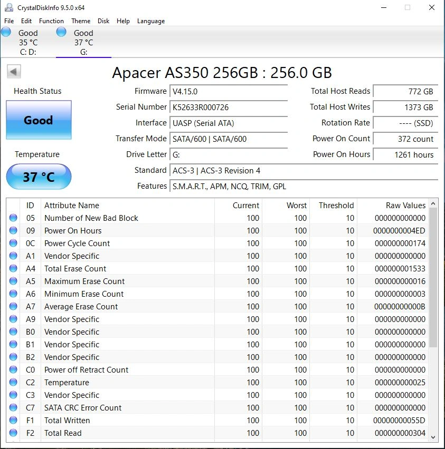The image size is (445, 449).
Task: Open the Disk menu
Action: click(103, 21)
